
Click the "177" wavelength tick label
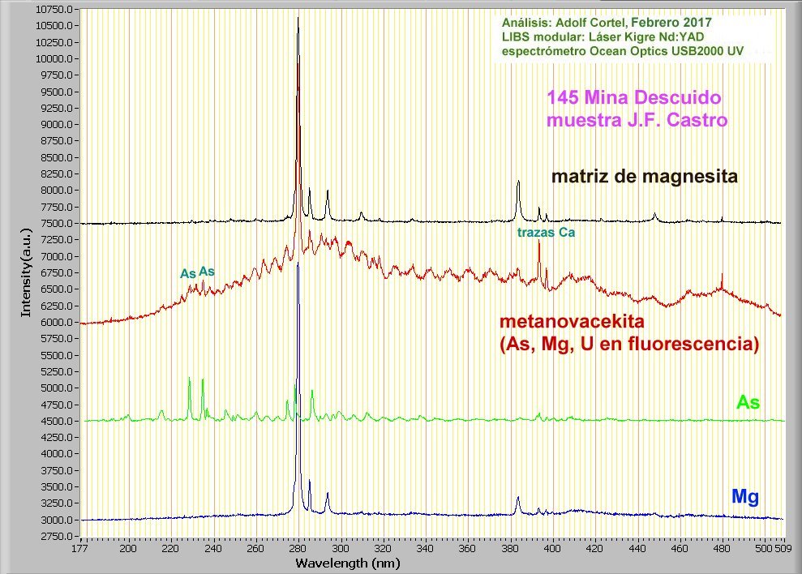(x=79, y=549)
